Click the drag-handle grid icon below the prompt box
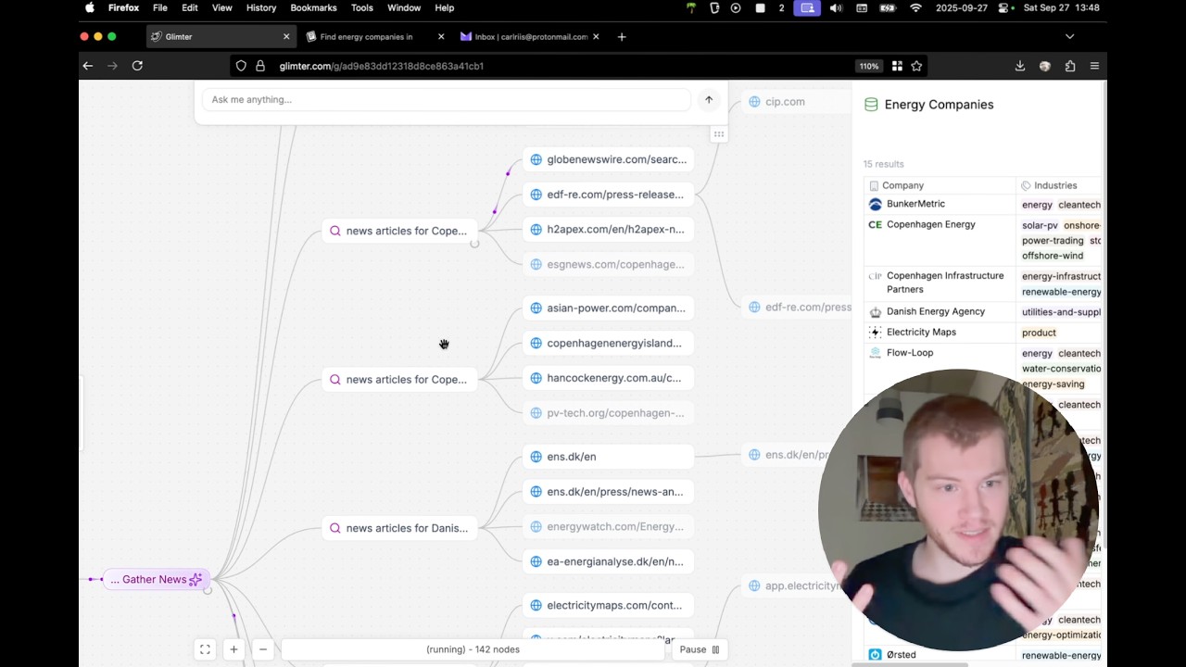 (x=718, y=134)
